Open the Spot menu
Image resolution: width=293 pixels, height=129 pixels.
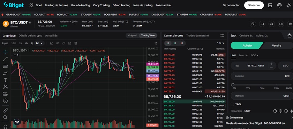click(x=39, y=6)
